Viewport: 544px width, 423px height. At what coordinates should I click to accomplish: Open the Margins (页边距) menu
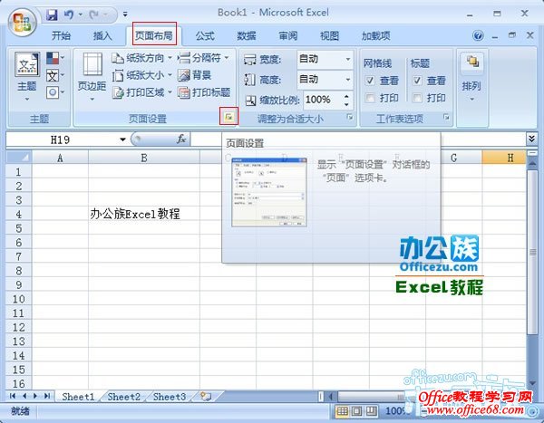coord(92,76)
